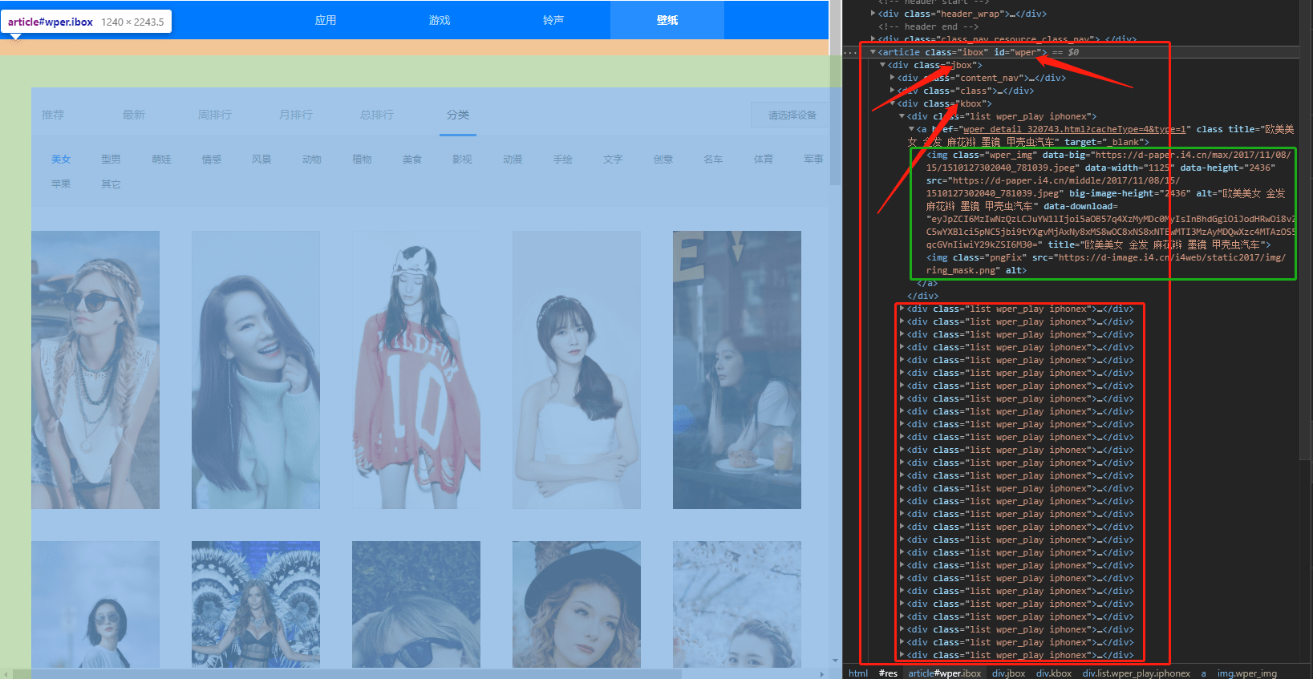Image resolution: width=1313 pixels, height=679 pixels.
Task: Switch to the 壁纸 header tab
Action: (667, 20)
